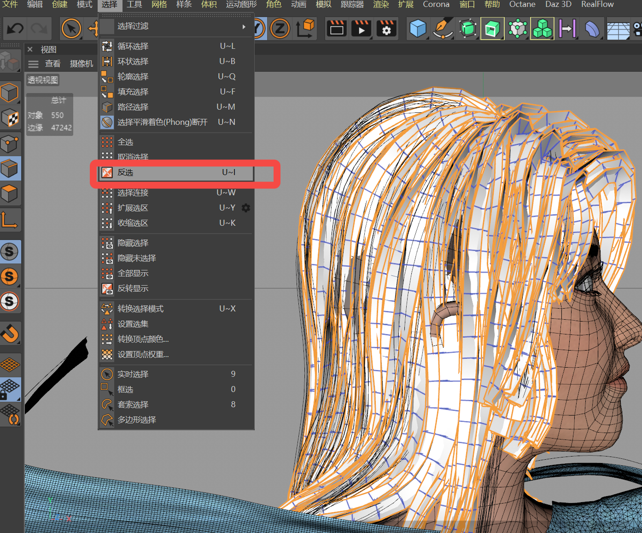This screenshot has width=642, height=533.
Task: Click the Make Editable icon in the left sidebar
Action: 10,60
